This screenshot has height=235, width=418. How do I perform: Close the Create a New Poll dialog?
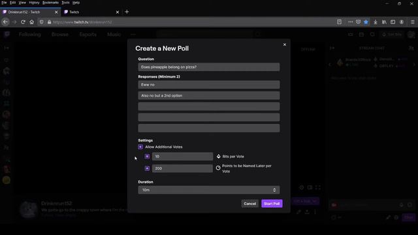click(285, 44)
